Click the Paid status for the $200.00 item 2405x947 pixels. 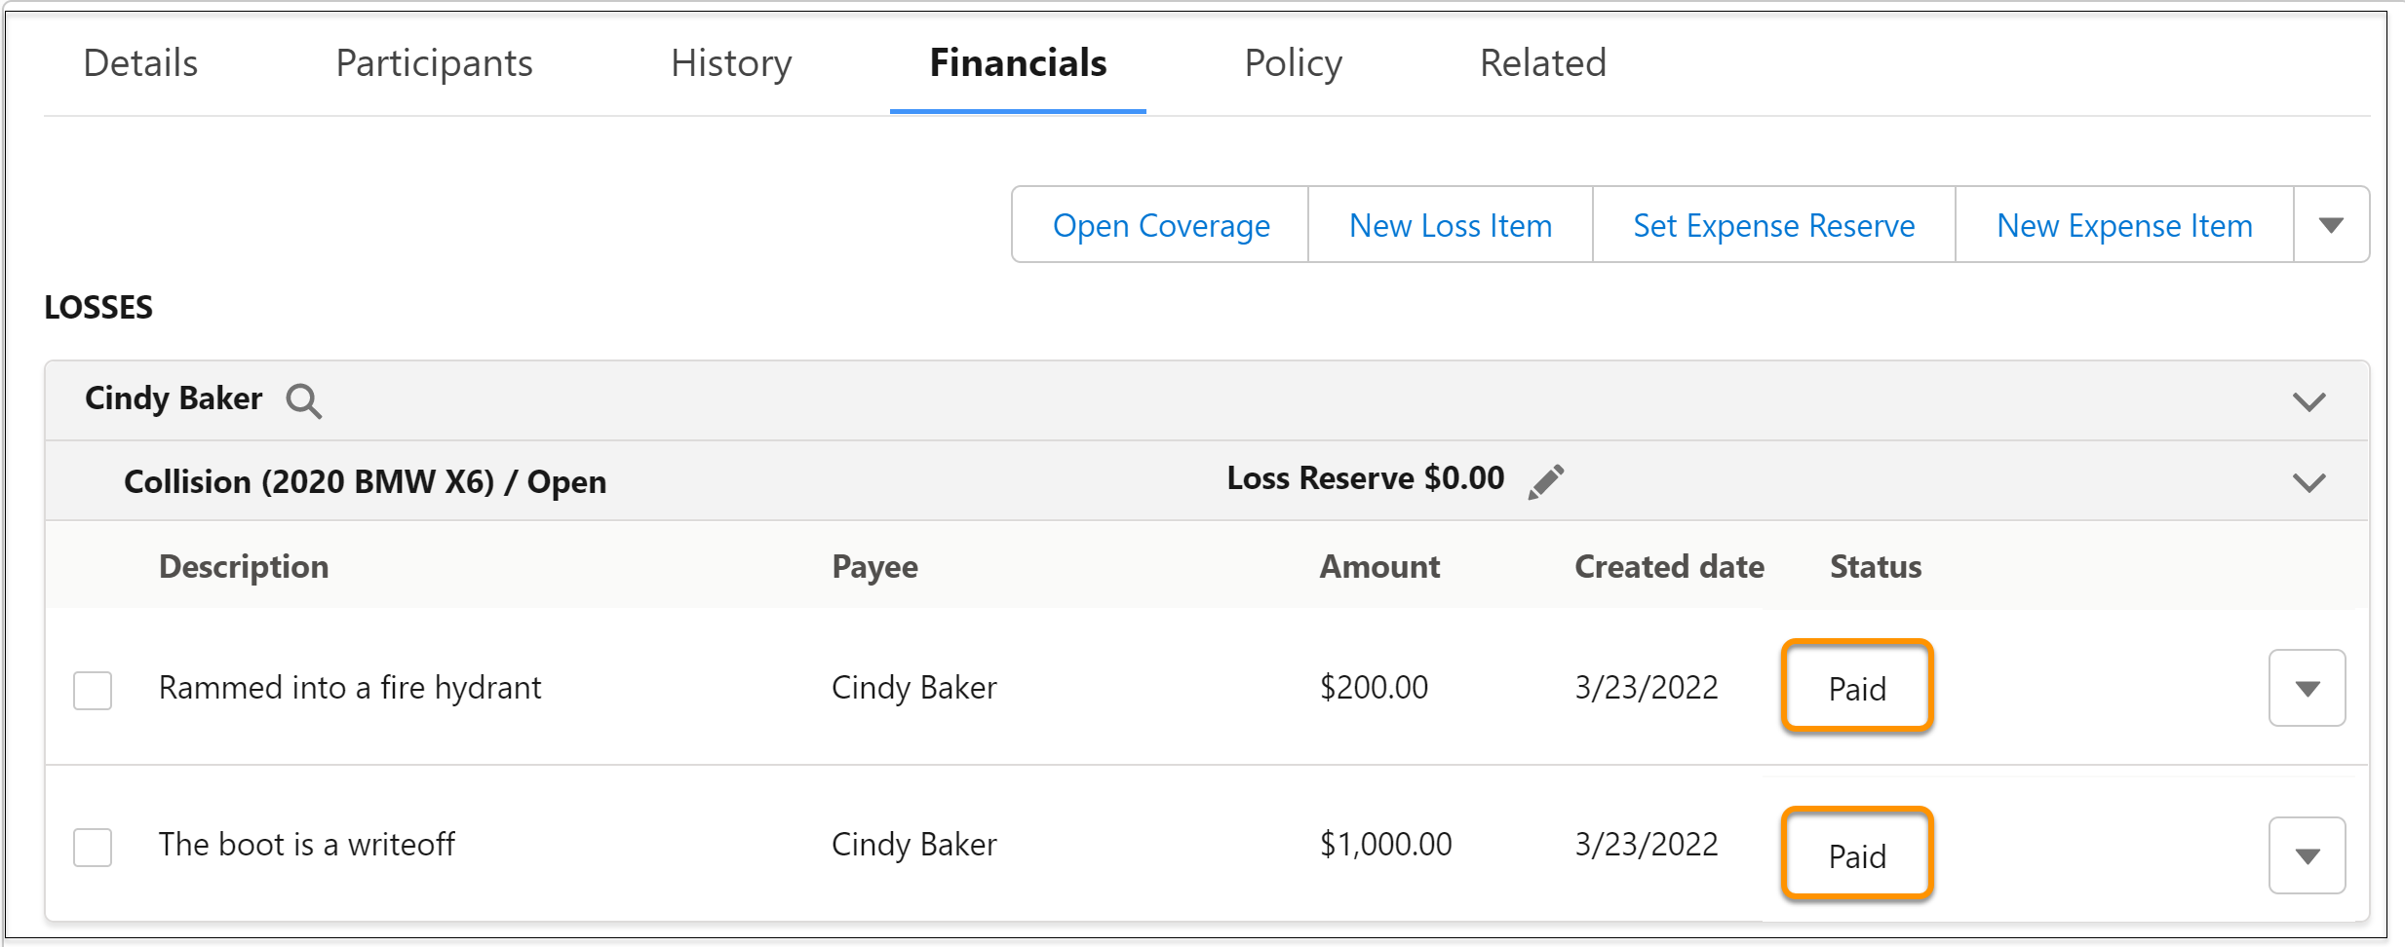tap(1857, 688)
